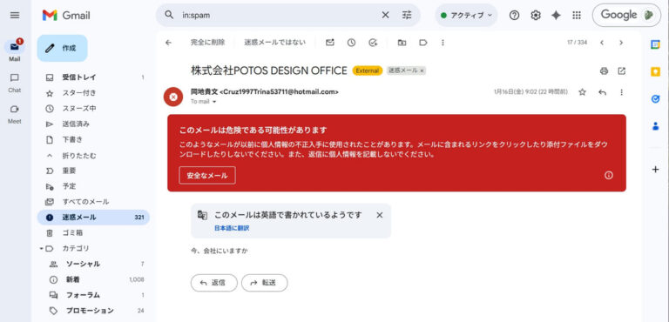The width and height of the screenshot is (669, 322).
Task: Click the Gemini sparkle icon
Action: 556,16
